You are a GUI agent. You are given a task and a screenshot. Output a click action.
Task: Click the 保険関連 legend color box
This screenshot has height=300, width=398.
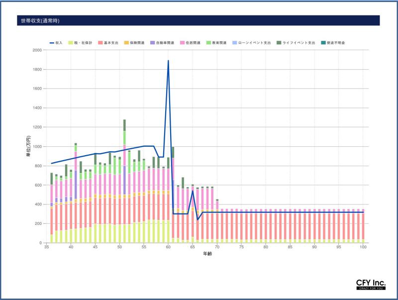tap(130, 43)
